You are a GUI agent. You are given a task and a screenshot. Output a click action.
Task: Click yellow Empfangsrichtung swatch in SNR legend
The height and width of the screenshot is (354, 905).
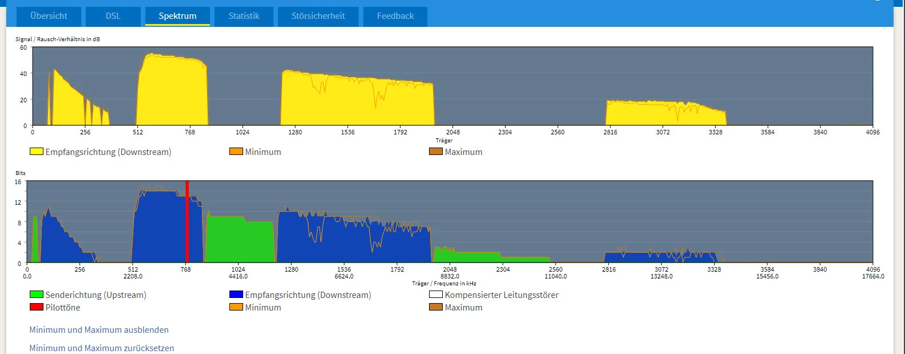coord(37,152)
